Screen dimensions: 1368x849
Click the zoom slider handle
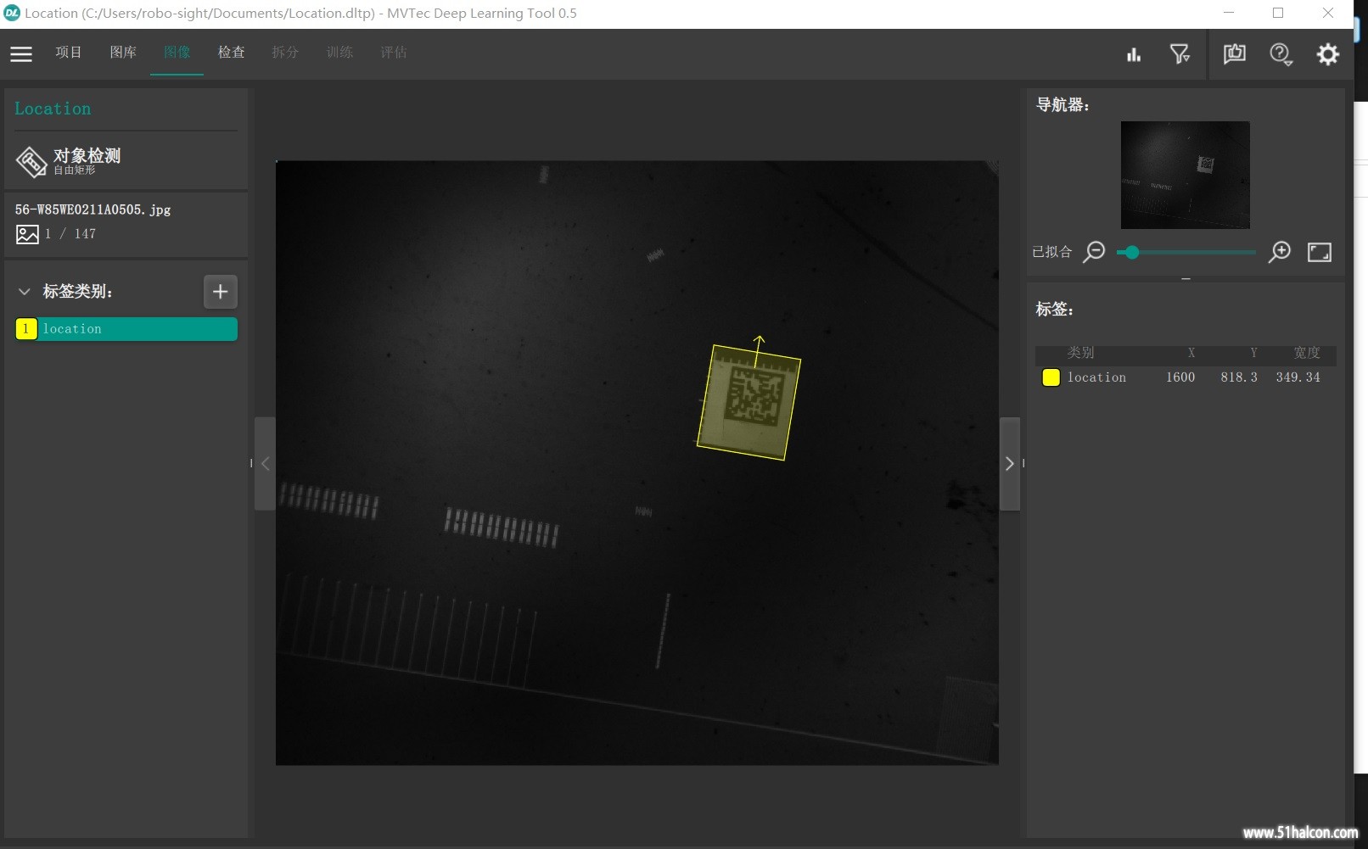coord(1132,252)
